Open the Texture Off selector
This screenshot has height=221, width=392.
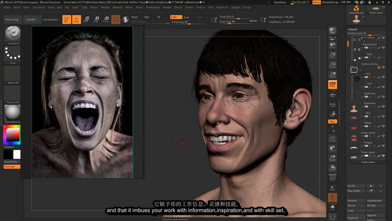pyautogui.click(x=13, y=94)
